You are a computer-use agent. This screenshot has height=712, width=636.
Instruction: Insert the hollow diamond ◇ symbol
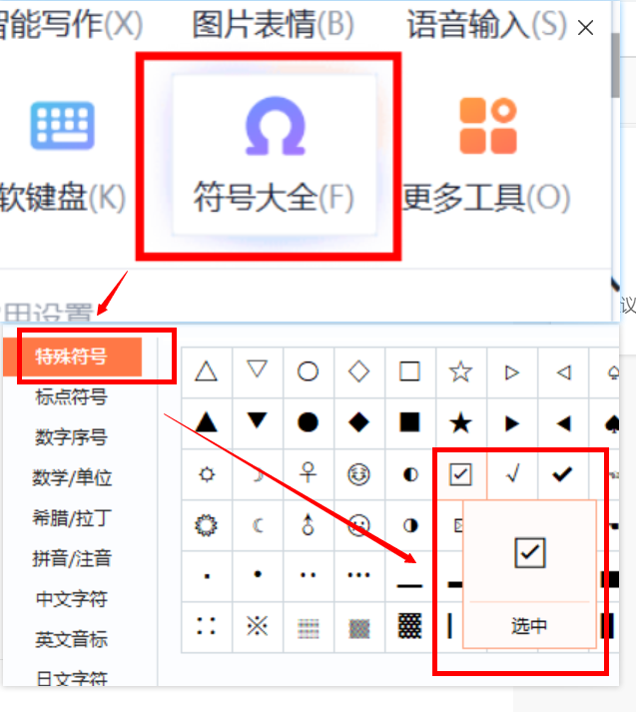coord(359,372)
